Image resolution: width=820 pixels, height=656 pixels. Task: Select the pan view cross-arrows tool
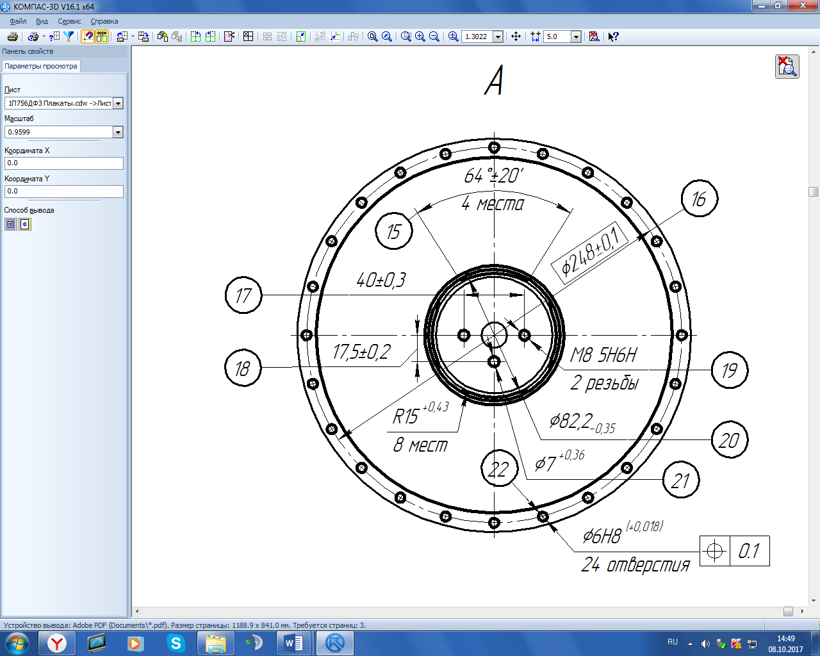(x=516, y=37)
